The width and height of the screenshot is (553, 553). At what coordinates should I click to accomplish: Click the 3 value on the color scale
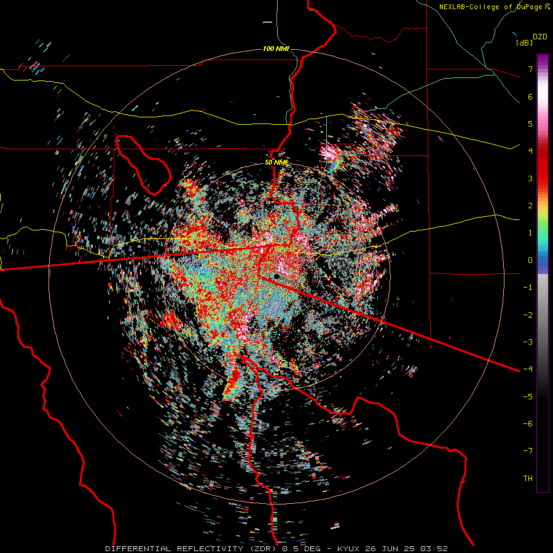pos(530,178)
